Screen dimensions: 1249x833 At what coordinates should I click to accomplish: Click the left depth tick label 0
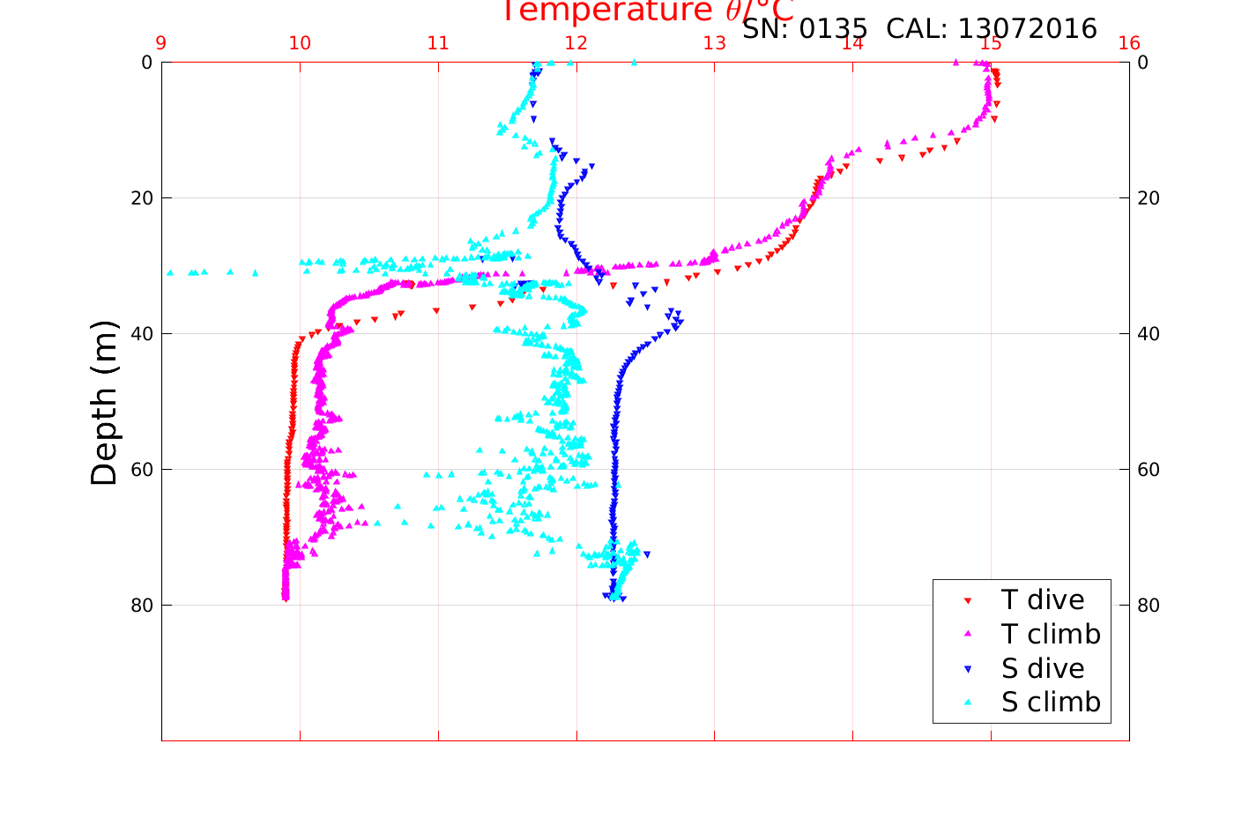146,63
